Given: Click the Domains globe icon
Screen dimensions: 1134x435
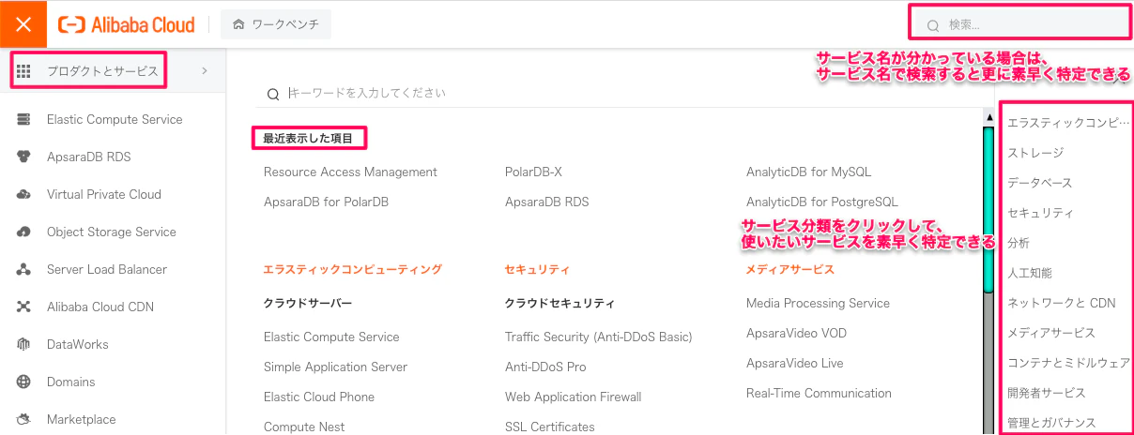Looking at the screenshot, I should click(x=24, y=382).
